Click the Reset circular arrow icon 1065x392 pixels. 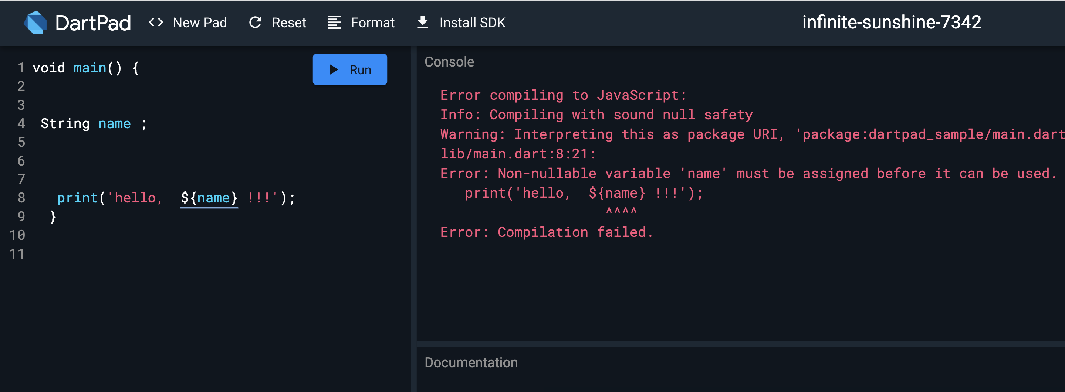(x=255, y=22)
